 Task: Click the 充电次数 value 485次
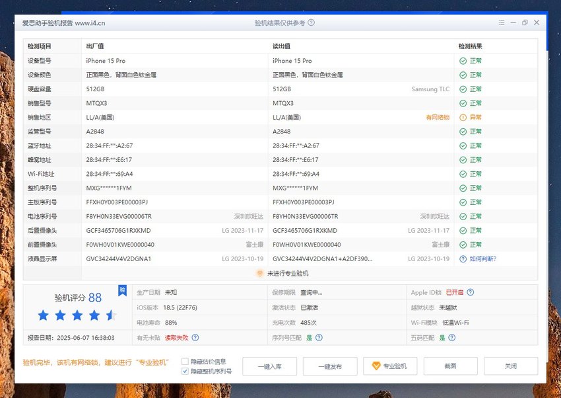[308, 323]
